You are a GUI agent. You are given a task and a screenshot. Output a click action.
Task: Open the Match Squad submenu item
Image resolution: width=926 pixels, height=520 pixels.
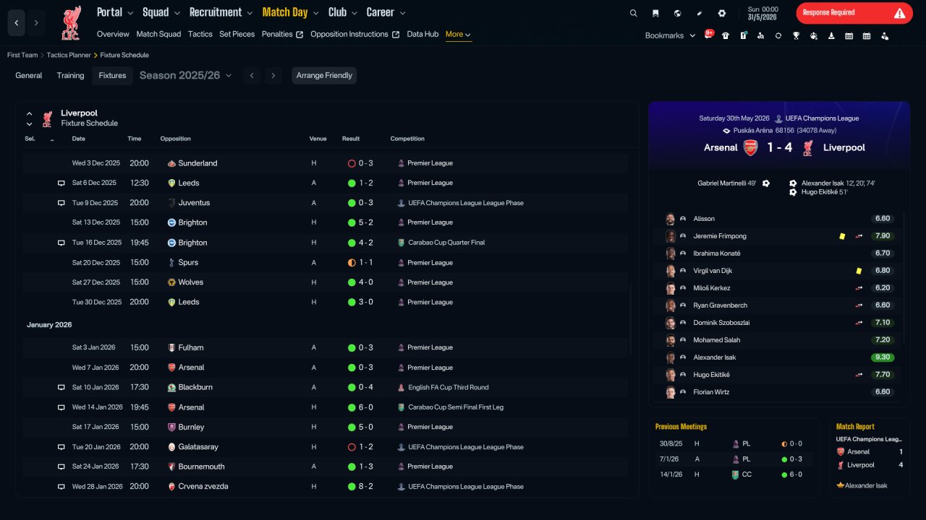coord(158,34)
